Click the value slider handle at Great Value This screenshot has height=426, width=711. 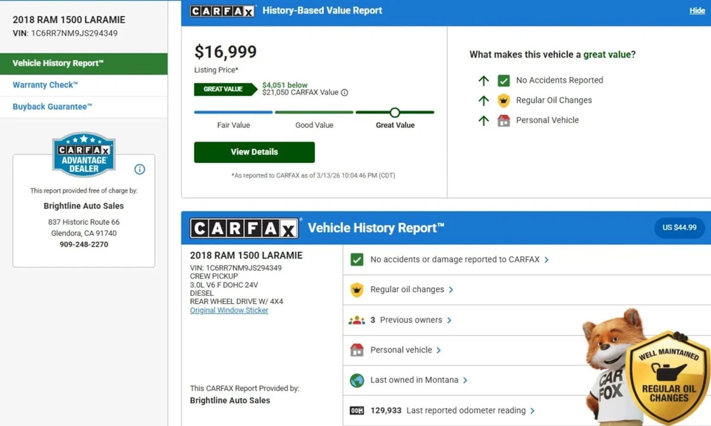pos(395,112)
